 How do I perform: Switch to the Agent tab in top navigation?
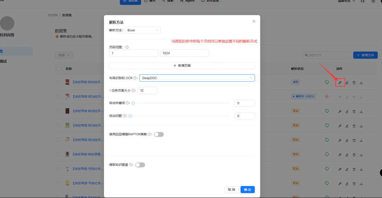pyautogui.click(x=187, y=1)
